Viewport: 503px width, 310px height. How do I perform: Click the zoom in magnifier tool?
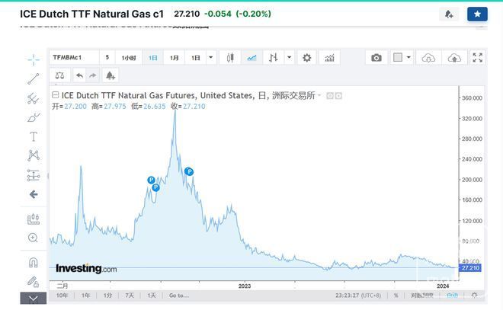click(34, 238)
